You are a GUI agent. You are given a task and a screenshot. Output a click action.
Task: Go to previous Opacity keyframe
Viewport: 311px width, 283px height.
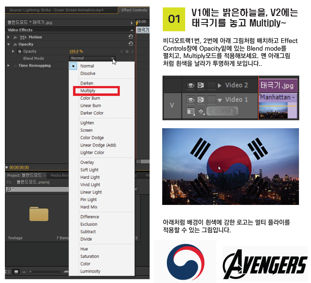pos(121,52)
